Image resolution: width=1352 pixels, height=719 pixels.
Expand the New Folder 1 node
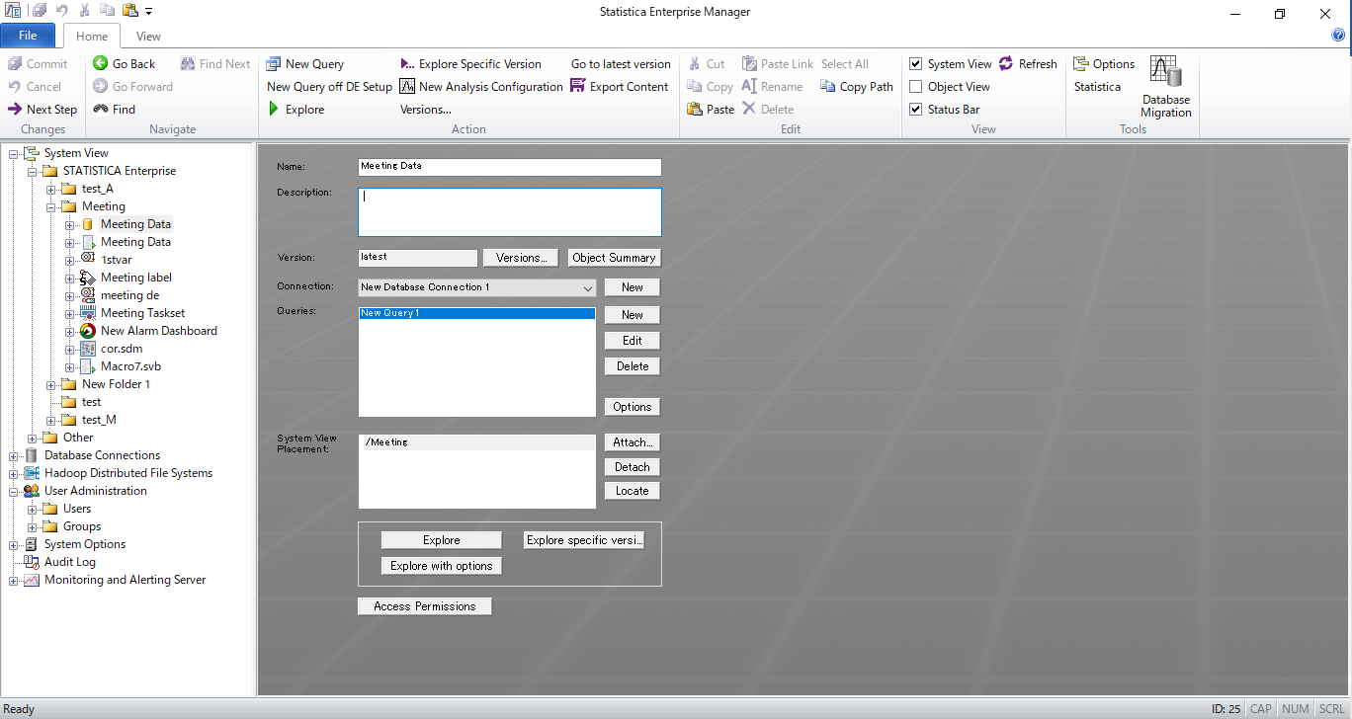click(51, 384)
